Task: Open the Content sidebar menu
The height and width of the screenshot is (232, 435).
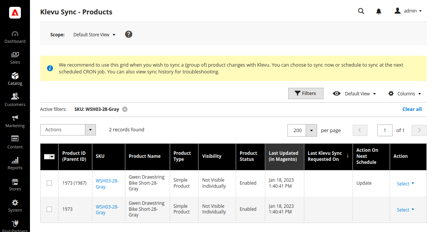Action: (x=15, y=142)
